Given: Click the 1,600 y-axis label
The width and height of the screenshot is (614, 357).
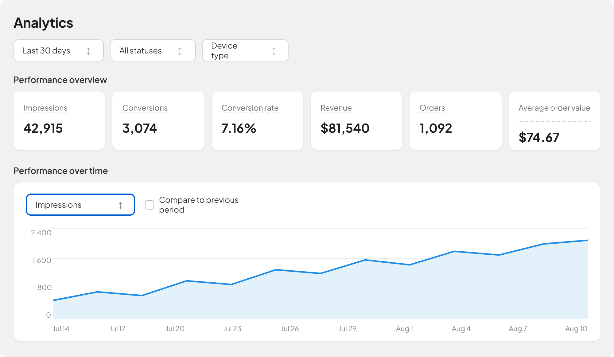Looking at the screenshot, I should (42, 260).
